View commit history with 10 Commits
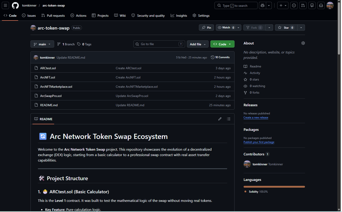 (x=220, y=57)
